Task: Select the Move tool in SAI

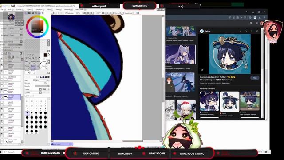Action: (x=27, y=58)
